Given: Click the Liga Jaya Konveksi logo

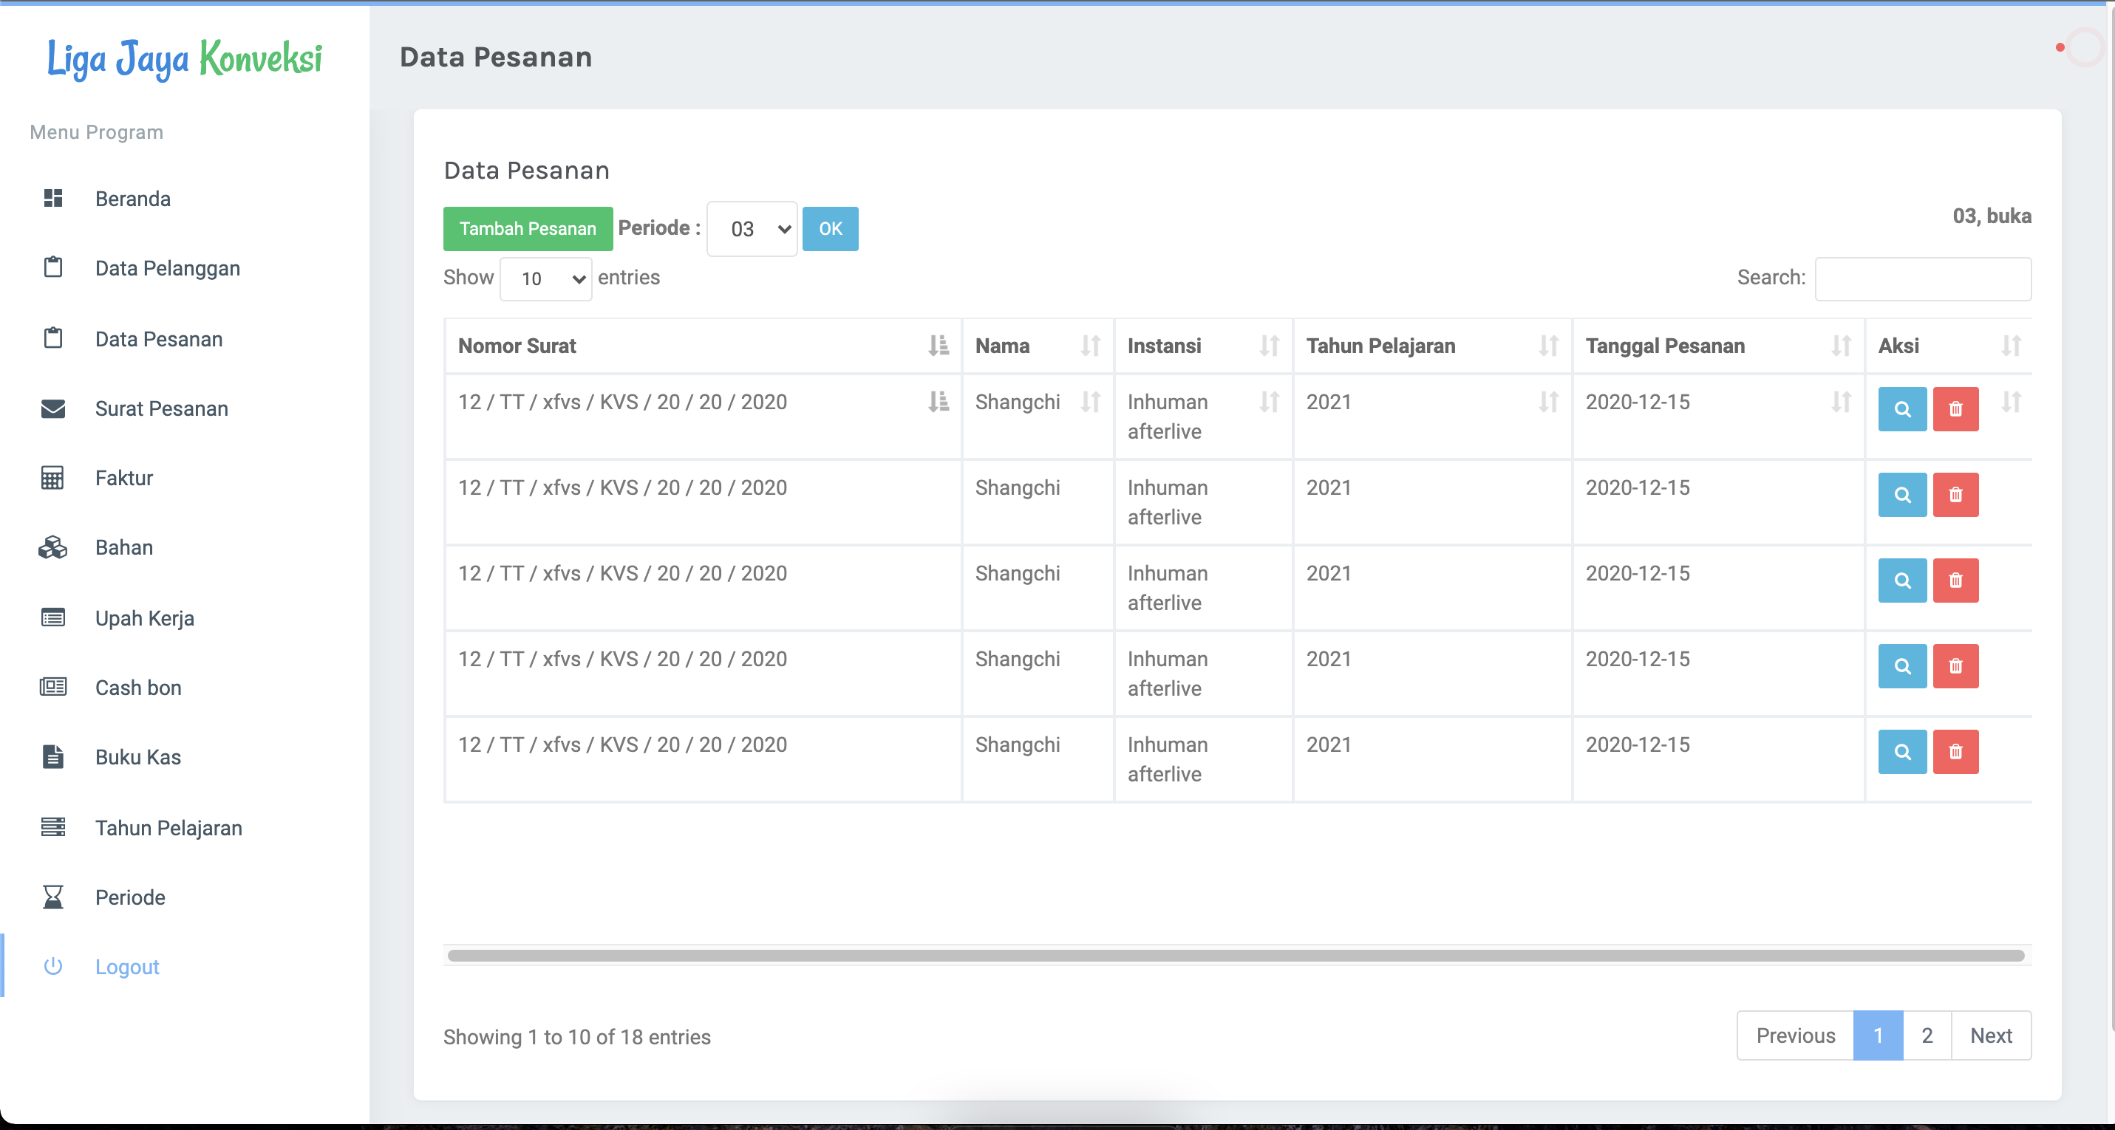Looking at the screenshot, I should [x=185, y=59].
